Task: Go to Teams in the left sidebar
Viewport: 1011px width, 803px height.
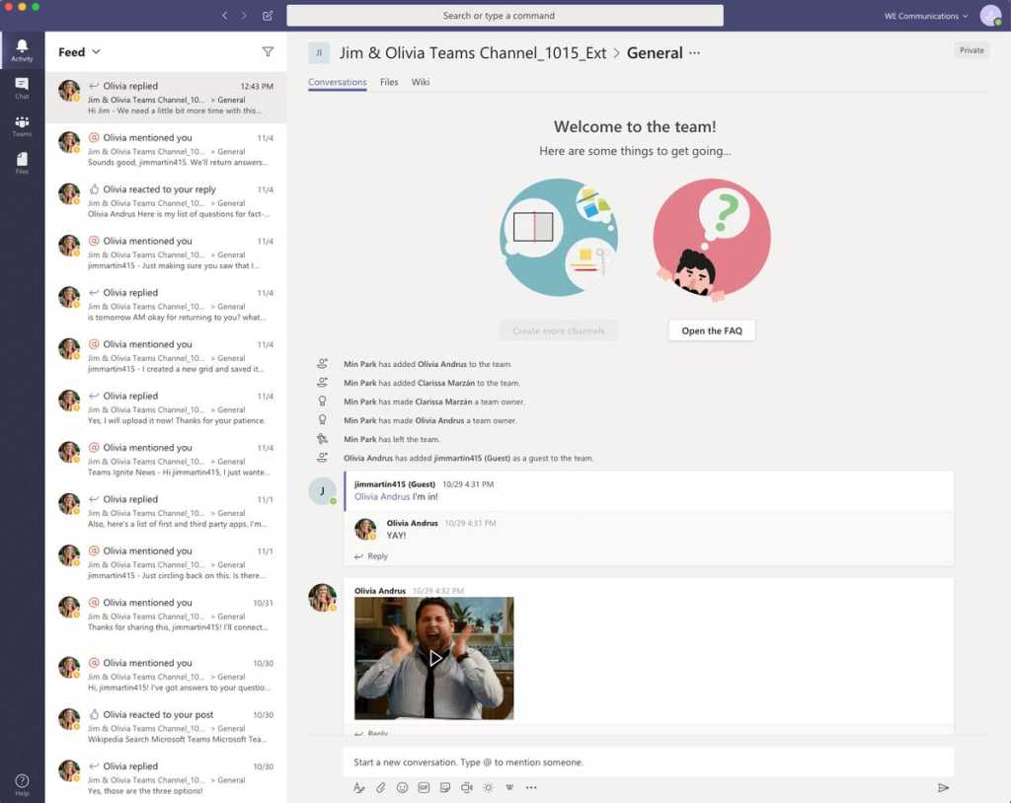Action: pyautogui.click(x=22, y=125)
